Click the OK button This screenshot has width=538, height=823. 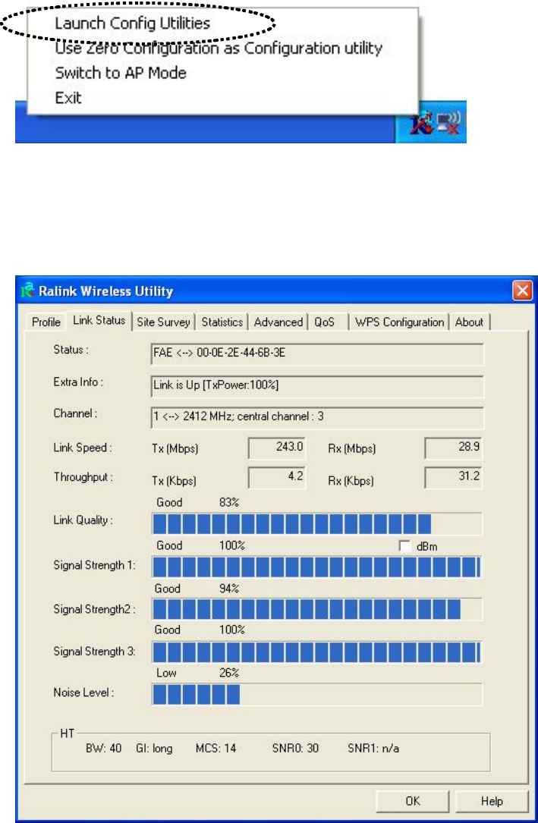(x=413, y=802)
